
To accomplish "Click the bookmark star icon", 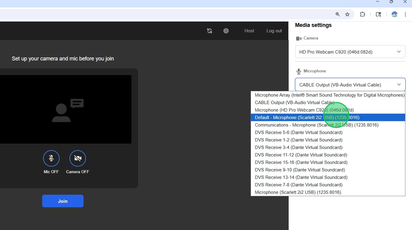I will 347,14.
